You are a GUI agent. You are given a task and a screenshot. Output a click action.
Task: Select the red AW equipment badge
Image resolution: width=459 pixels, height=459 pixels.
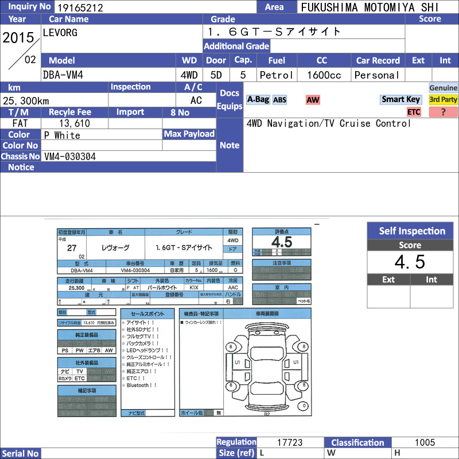[x=313, y=100]
